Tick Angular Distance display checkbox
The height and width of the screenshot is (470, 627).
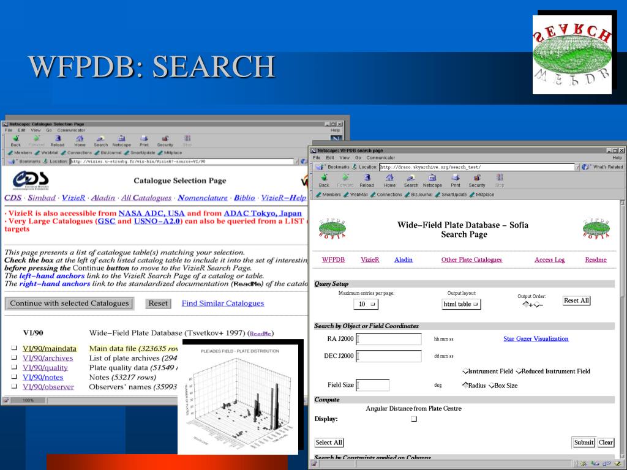414,419
